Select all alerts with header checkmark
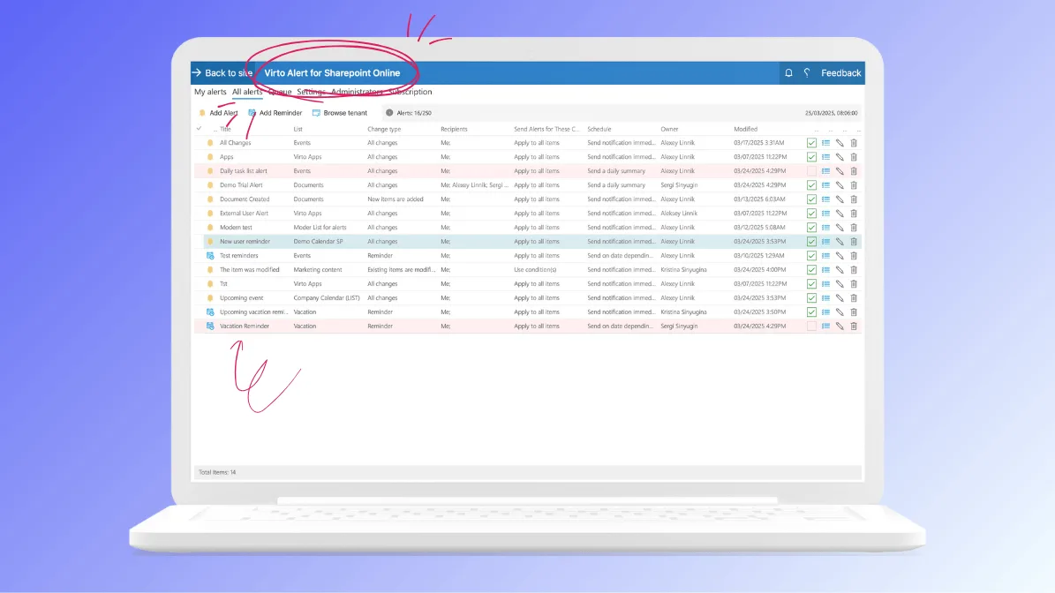This screenshot has height=593, width=1055. [x=200, y=128]
